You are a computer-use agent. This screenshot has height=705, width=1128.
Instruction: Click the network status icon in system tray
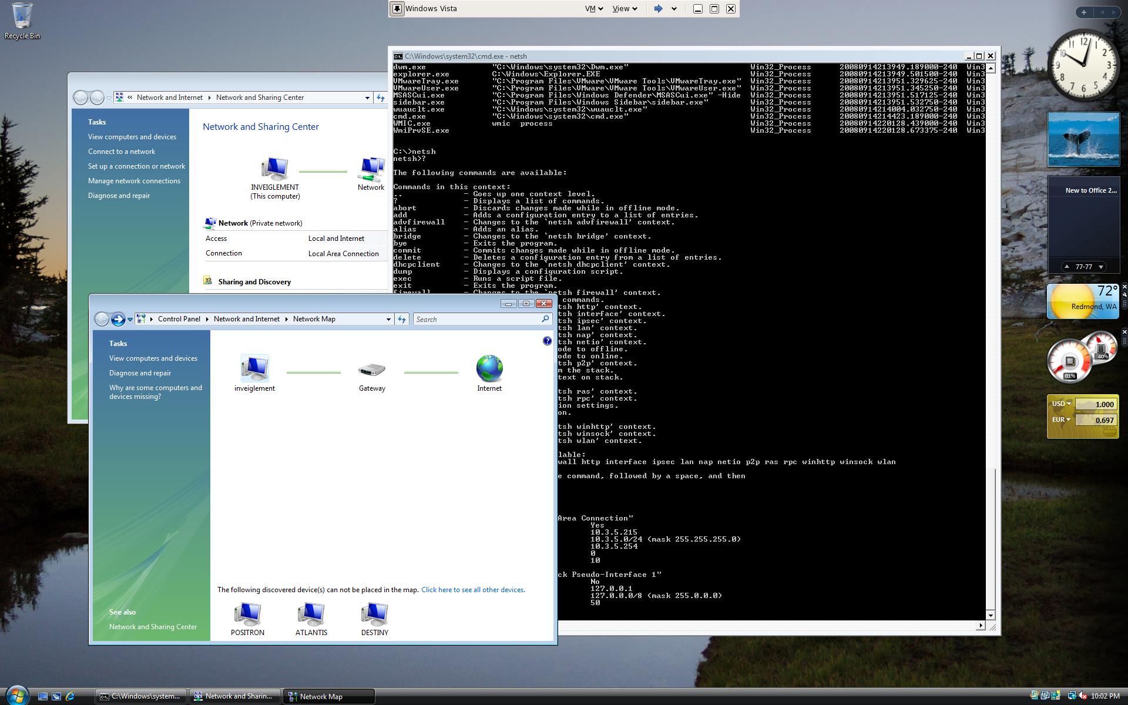point(1072,696)
